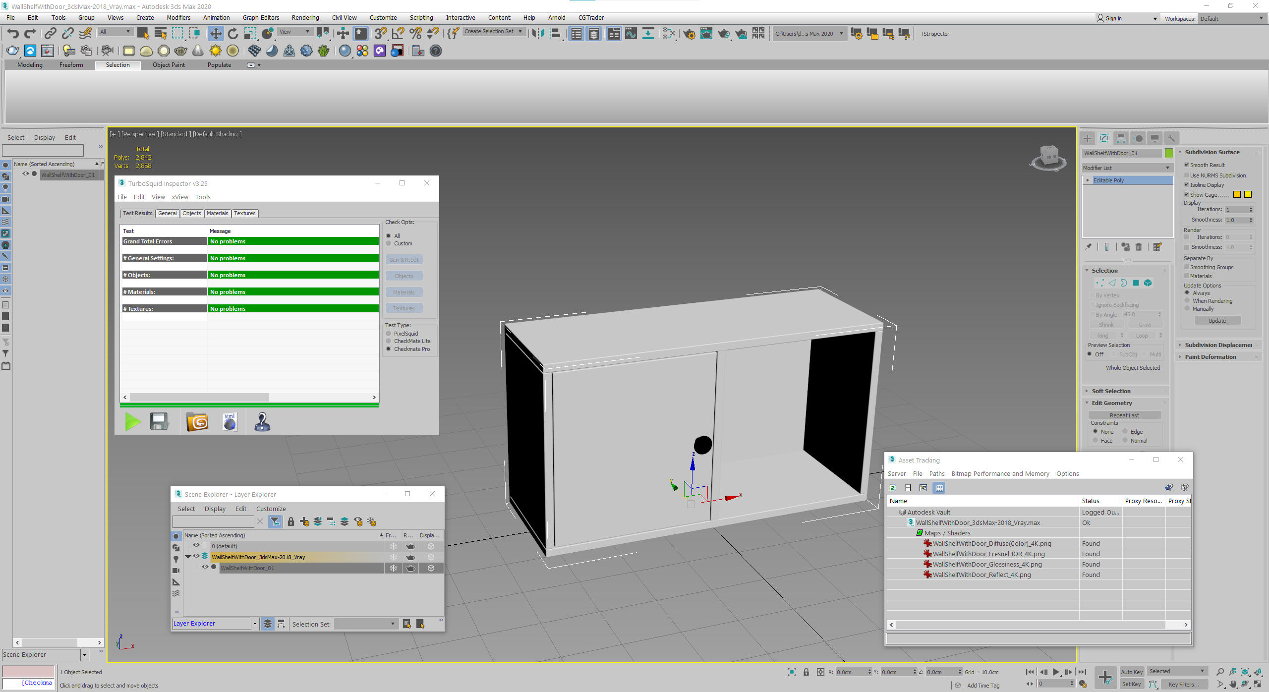The width and height of the screenshot is (1269, 692).
Task: Expand the Soft Selection rollout
Action: [x=1111, y=391]
